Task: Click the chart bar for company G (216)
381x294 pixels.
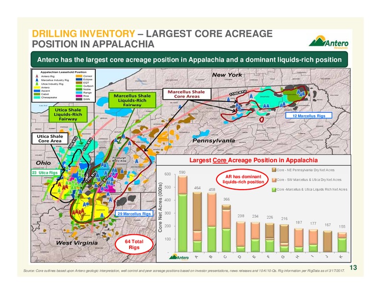Action: click(x=284, y=238)
